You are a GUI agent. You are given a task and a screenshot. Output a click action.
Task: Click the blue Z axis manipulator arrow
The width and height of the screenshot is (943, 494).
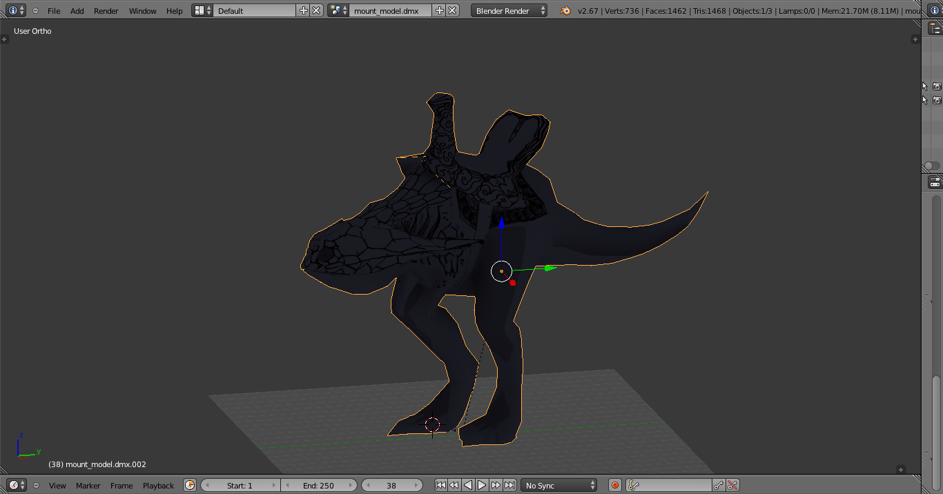(x=501, y=223)
